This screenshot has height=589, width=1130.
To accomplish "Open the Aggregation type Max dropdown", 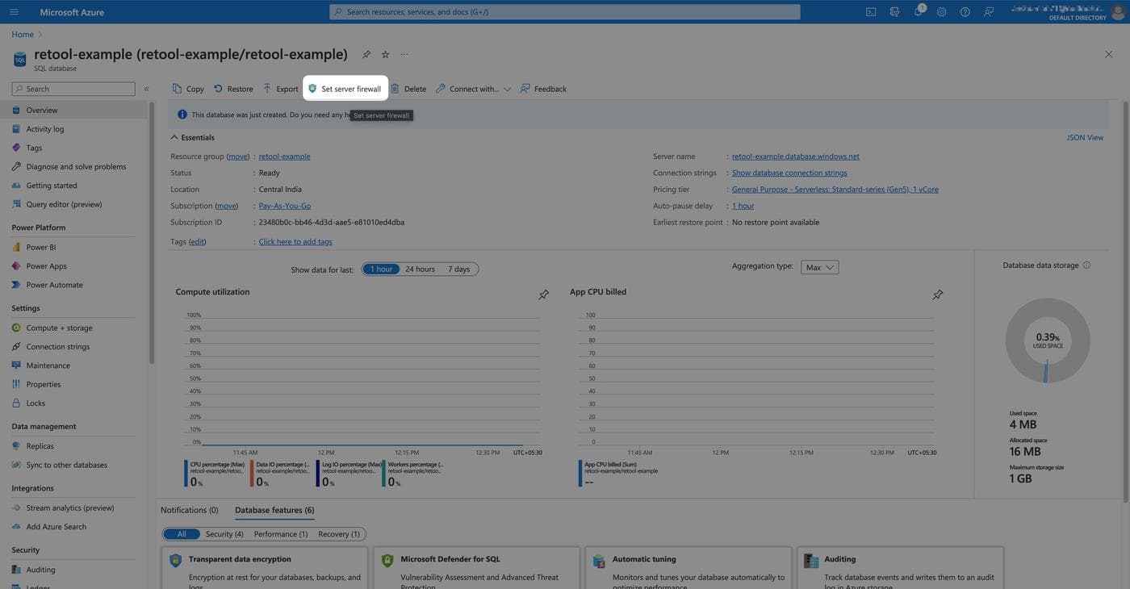I will pyautogui.click(x=819, y=267).
